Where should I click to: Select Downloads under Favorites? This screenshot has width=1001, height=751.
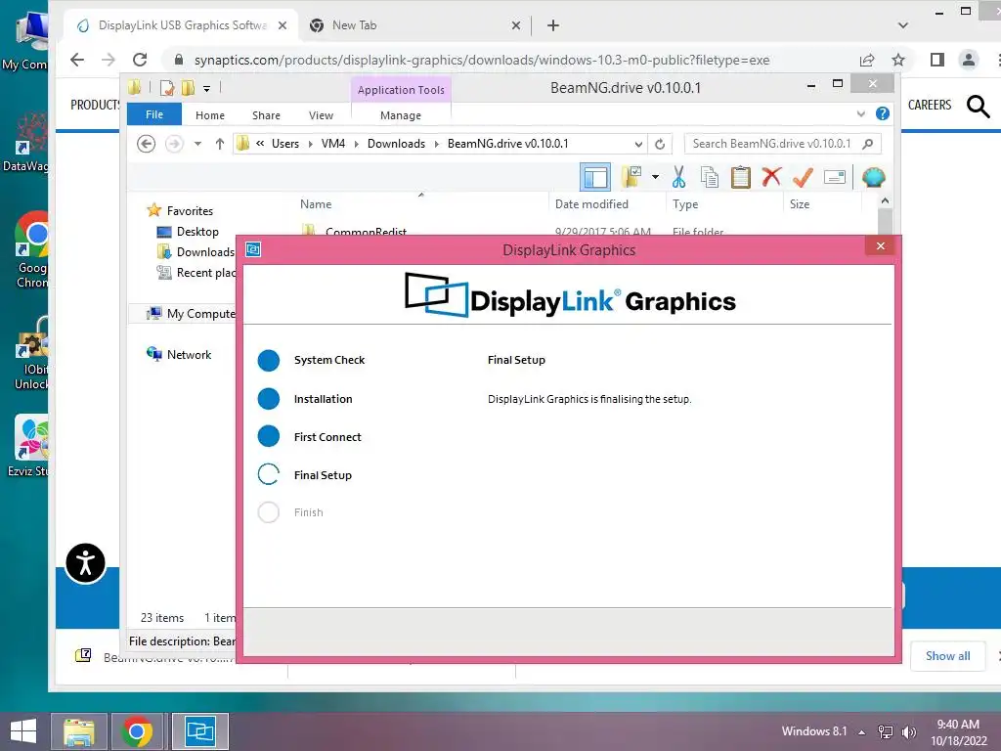tap(196, 251)
